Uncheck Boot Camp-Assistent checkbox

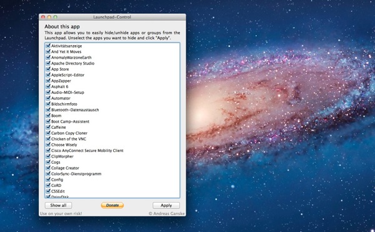[x=48, y=121]
